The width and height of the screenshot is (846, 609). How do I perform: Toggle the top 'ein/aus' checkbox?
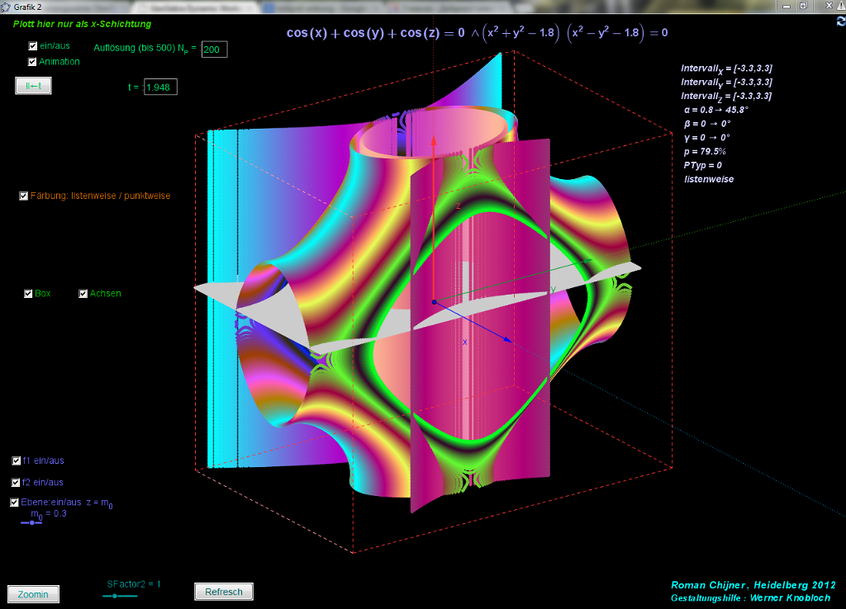32,47
